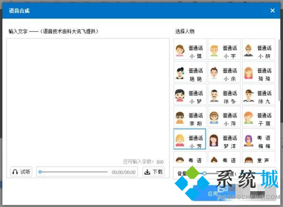This screenshot has height=207, width=283.
Task: Select the 普通话 艳艳 voice character
Action: [190, 72]
